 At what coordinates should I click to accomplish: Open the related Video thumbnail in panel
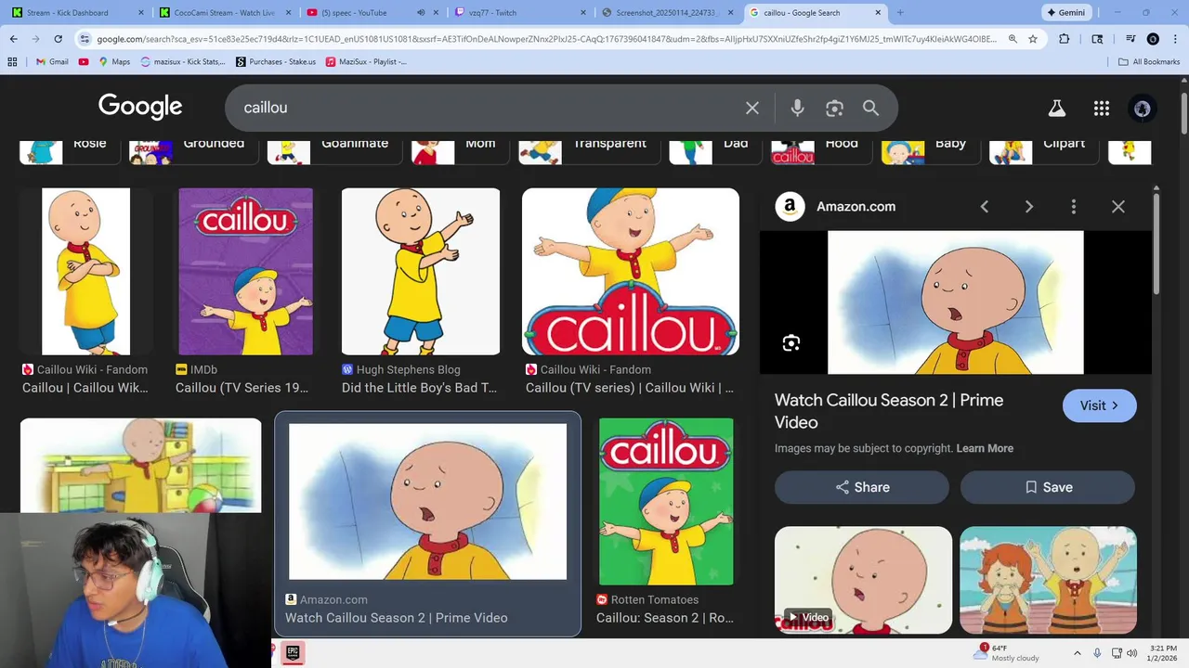click(863, 580)
